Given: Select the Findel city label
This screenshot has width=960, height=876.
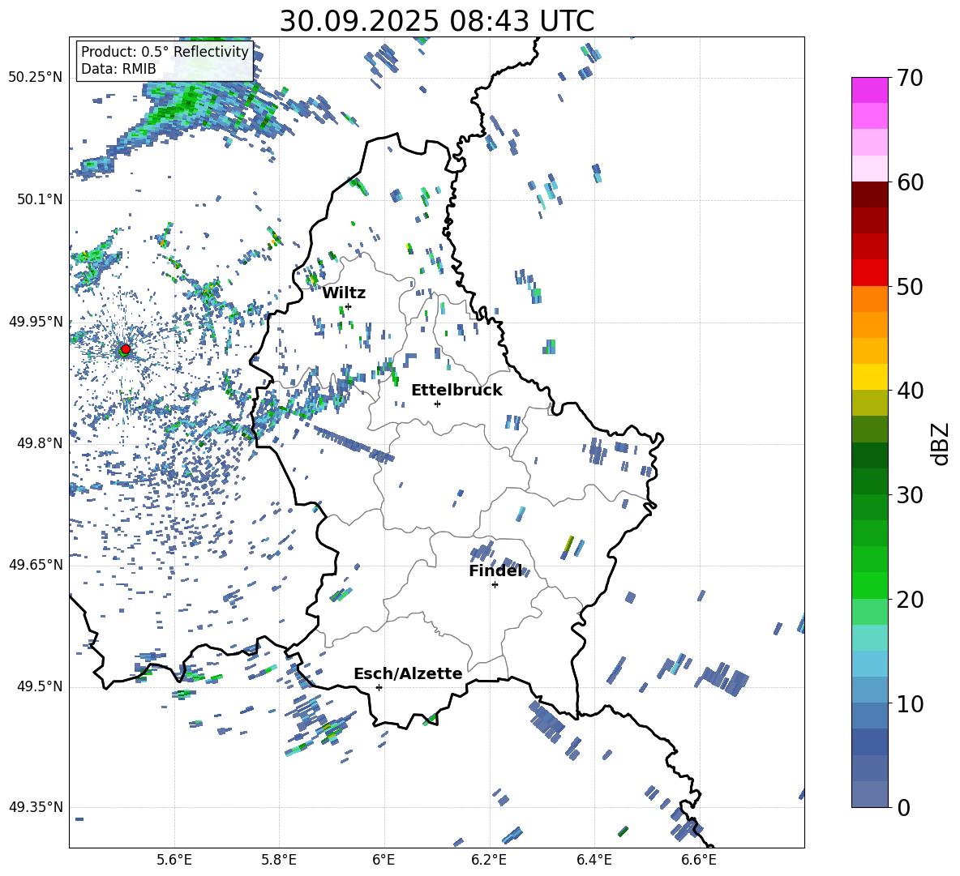Looking at the screenshot, I should tap(495, 570).
